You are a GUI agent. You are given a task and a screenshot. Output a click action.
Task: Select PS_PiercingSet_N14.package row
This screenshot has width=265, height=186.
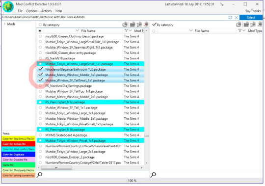91,130
